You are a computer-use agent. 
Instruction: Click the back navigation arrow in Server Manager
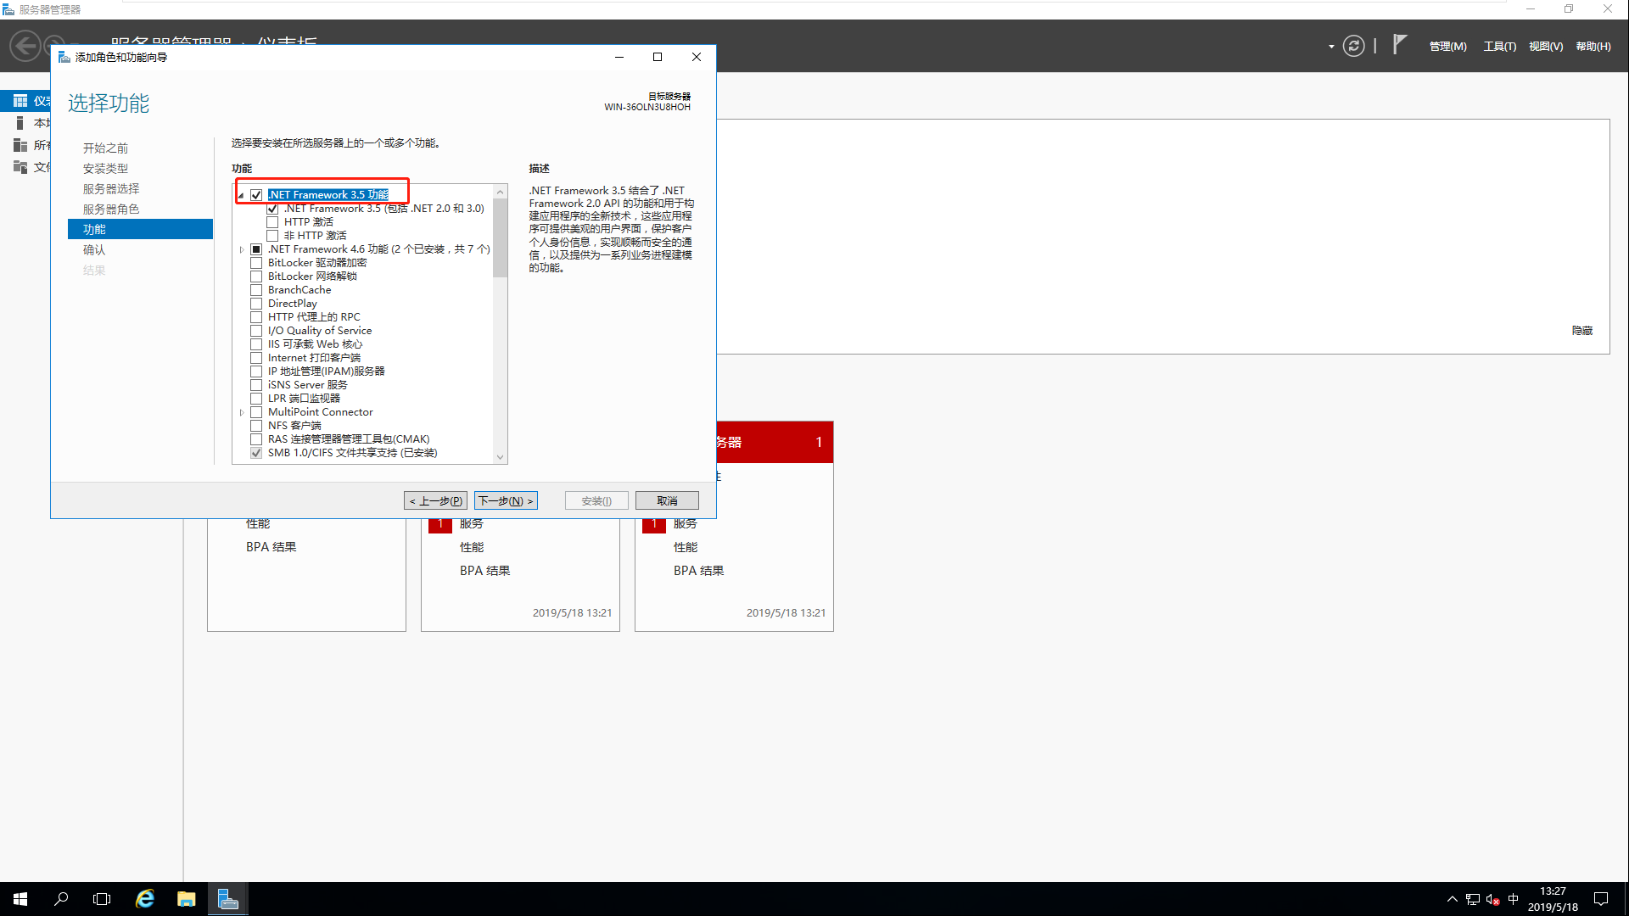point(25,46)
